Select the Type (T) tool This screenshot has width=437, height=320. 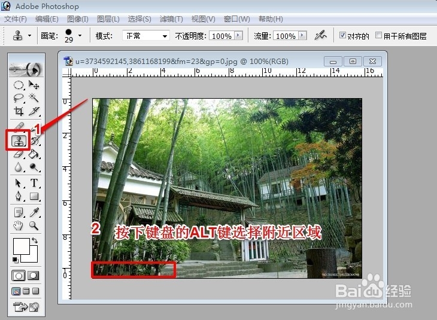[x=34, y=183]
